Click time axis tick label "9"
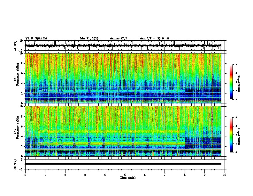The image size is (253, 196). (x=204, y=175)
